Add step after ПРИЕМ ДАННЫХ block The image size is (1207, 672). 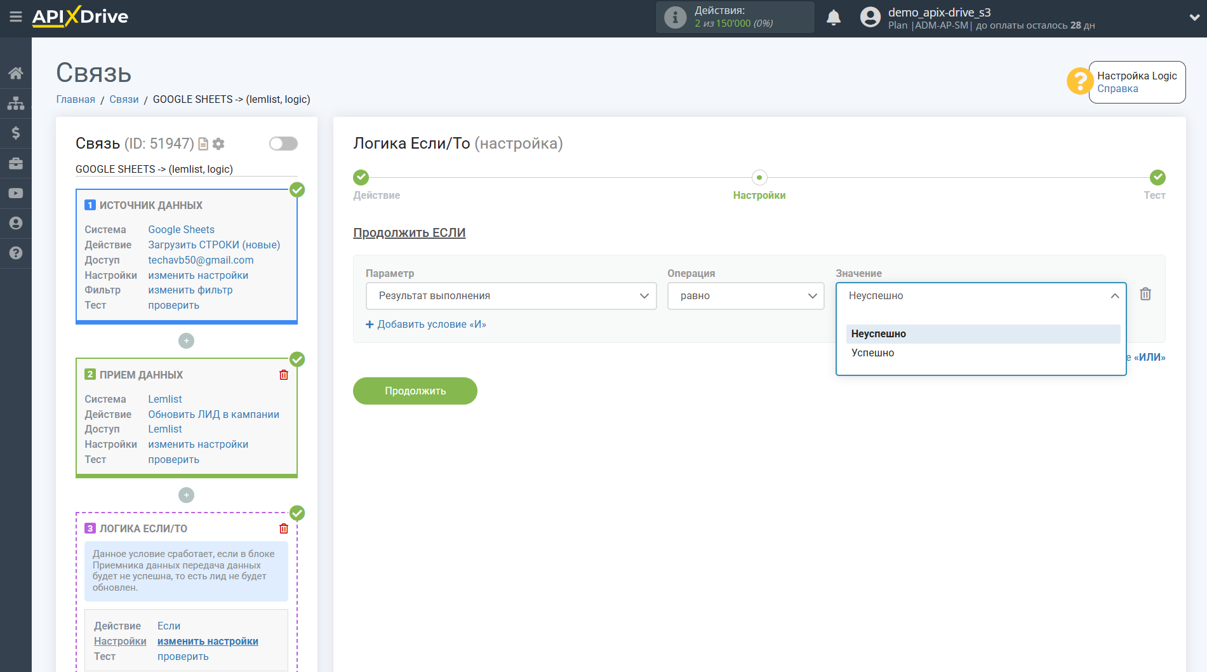click(186, 495)
